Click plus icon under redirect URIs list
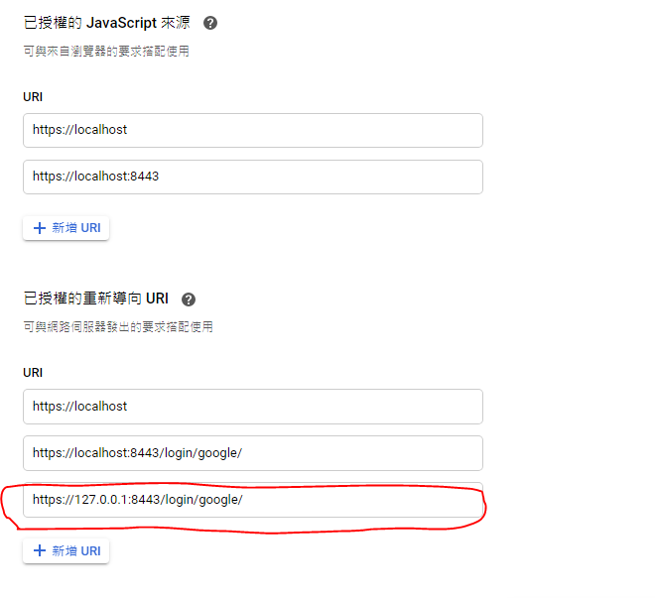Viewport: 655px width, 598px height. click(x=40, y=550)
